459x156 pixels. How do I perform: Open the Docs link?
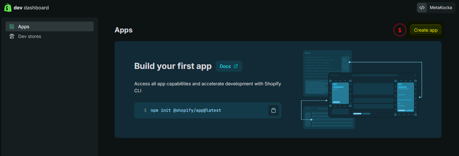(x=229, y=66)
